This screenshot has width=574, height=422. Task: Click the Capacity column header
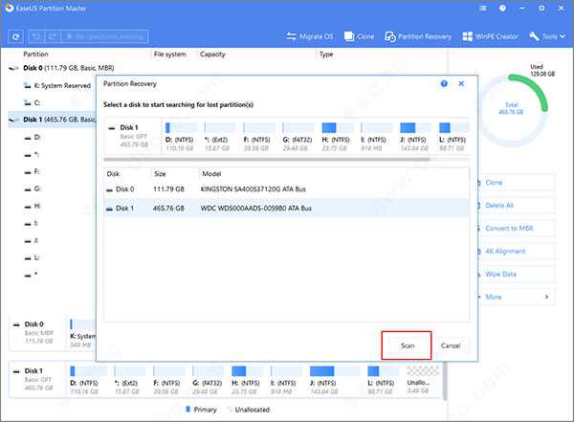[x=212, y=55]
